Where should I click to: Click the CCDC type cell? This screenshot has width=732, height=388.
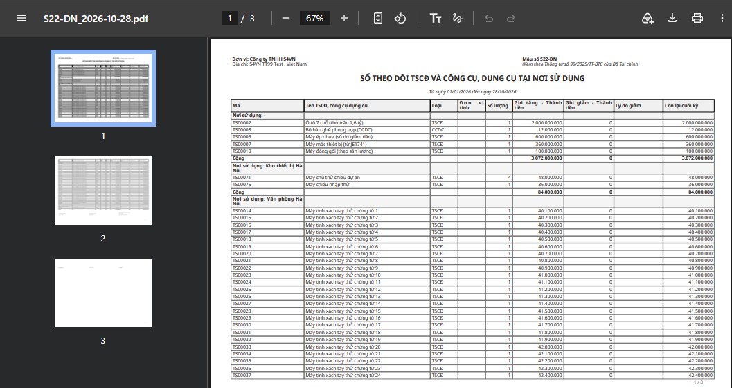pos(443,129)
